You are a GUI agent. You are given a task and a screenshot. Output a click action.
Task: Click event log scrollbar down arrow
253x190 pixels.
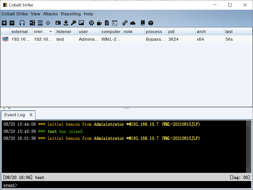(248, 170)
